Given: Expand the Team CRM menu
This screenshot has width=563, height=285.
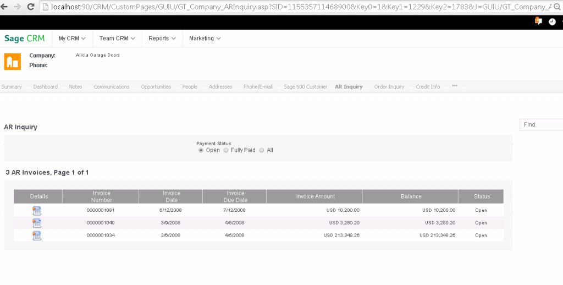Looking at the screenshot, I should [x=117, y=39].
